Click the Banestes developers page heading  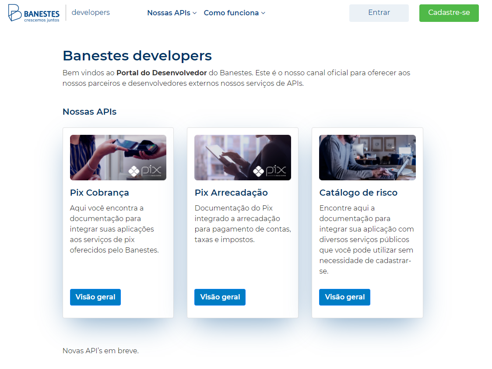(137, 56)
